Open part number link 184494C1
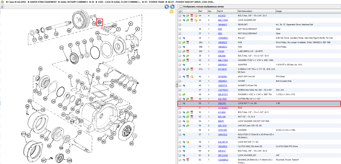341x164 pixels. [x=222, y=25]
